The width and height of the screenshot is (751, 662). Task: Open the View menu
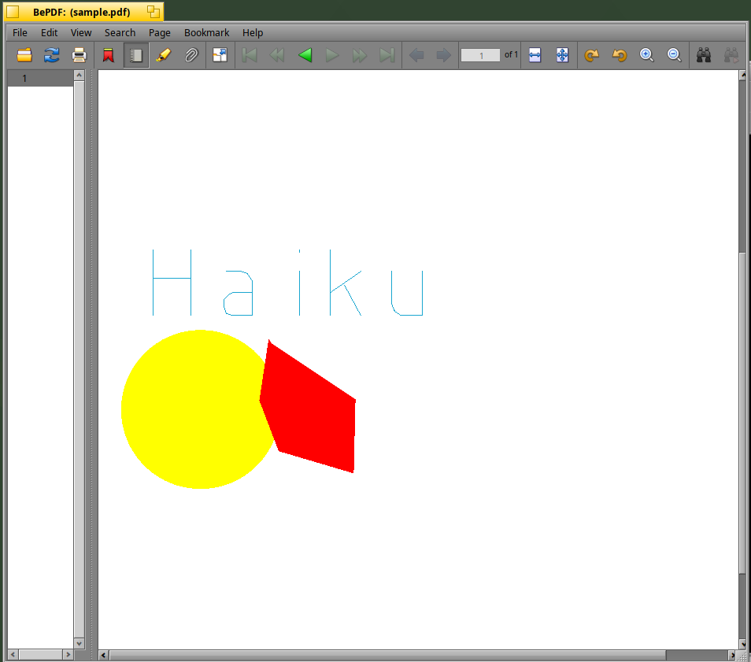(x=81, y=32)
